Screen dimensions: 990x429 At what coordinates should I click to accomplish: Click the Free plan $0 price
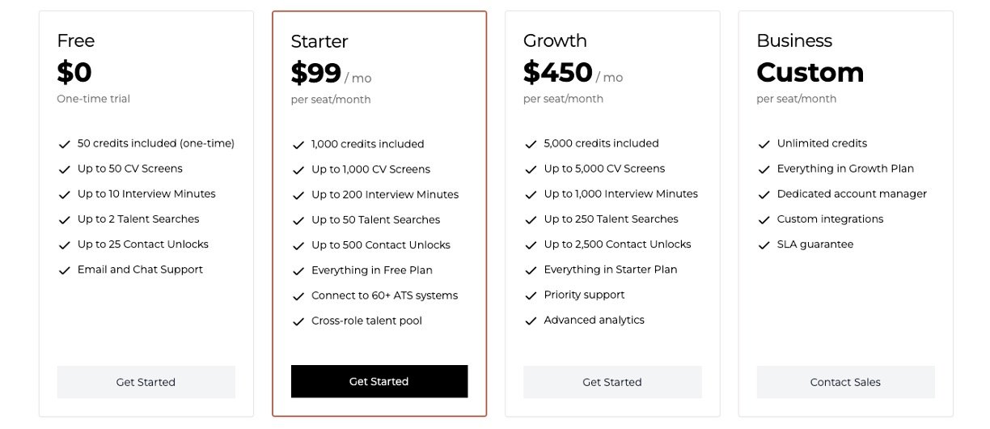point(74,73)
